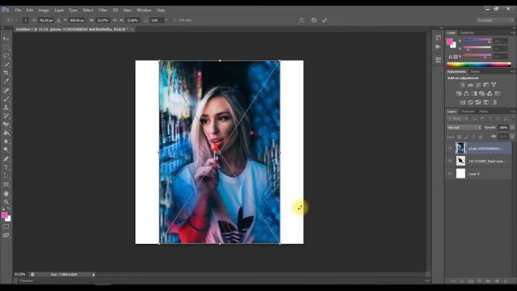The width and height of the screenshot is (517, 291).
Task: Add a Curves adjustment
Action: coord(478,85)
